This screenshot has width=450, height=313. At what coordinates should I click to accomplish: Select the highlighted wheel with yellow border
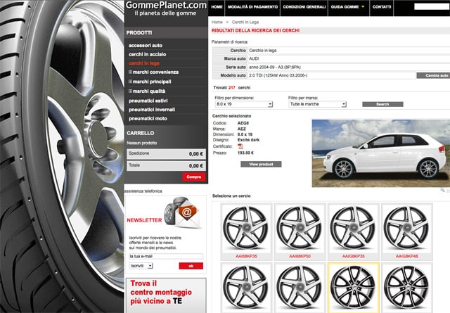coord(353,288)
